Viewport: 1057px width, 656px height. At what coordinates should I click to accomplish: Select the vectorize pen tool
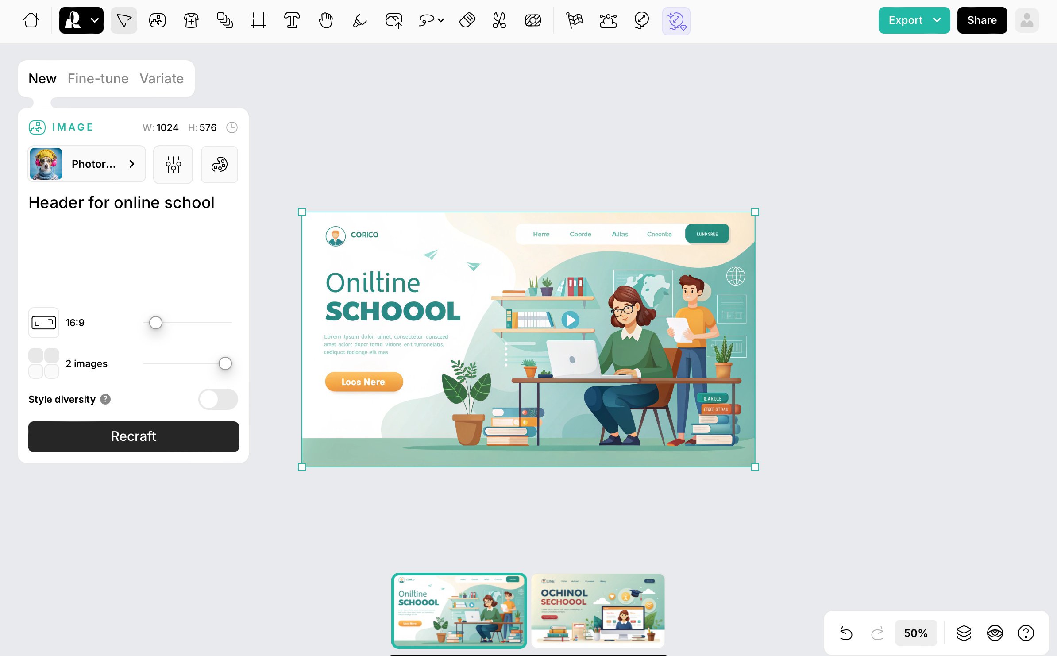[359, 20]
